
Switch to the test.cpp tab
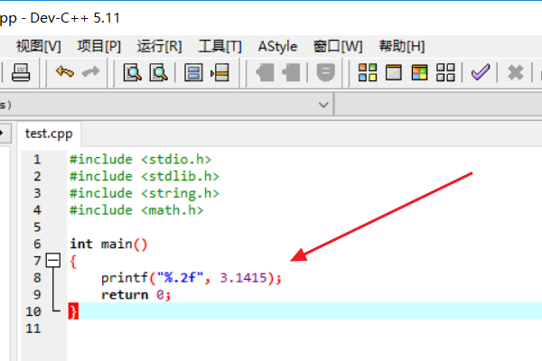49,133
